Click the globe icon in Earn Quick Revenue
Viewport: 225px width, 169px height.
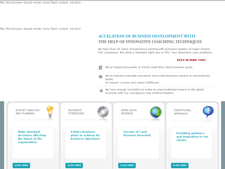coord(156,112)
